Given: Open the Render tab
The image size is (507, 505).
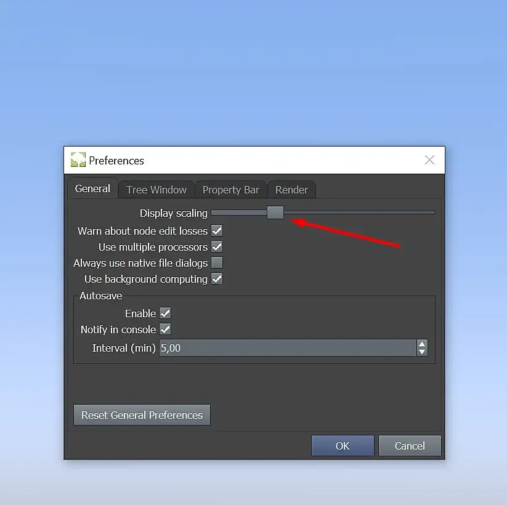Looking at the screenshot, I should point(291,190).
